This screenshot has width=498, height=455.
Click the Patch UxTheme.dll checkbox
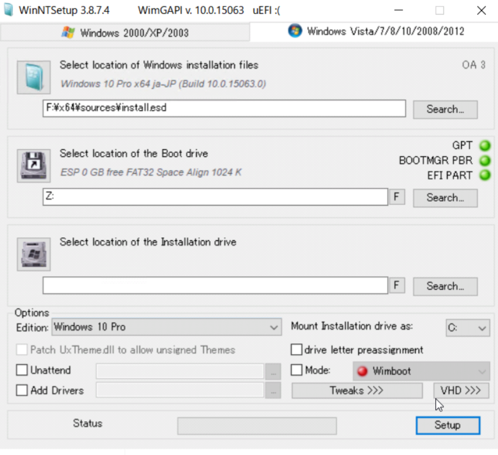[22, 349]
